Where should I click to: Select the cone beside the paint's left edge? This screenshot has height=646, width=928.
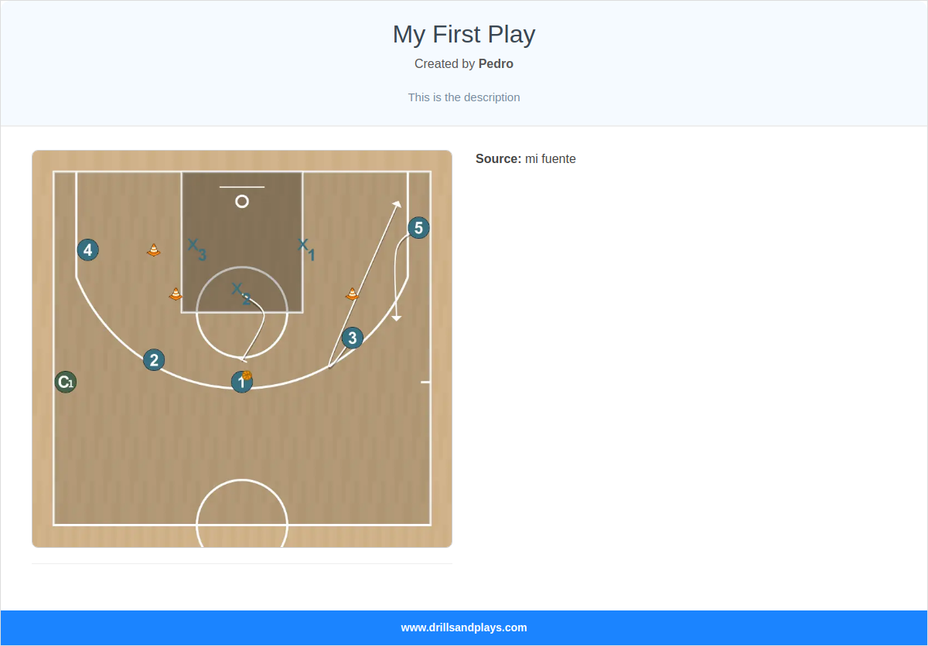[175, 294]
